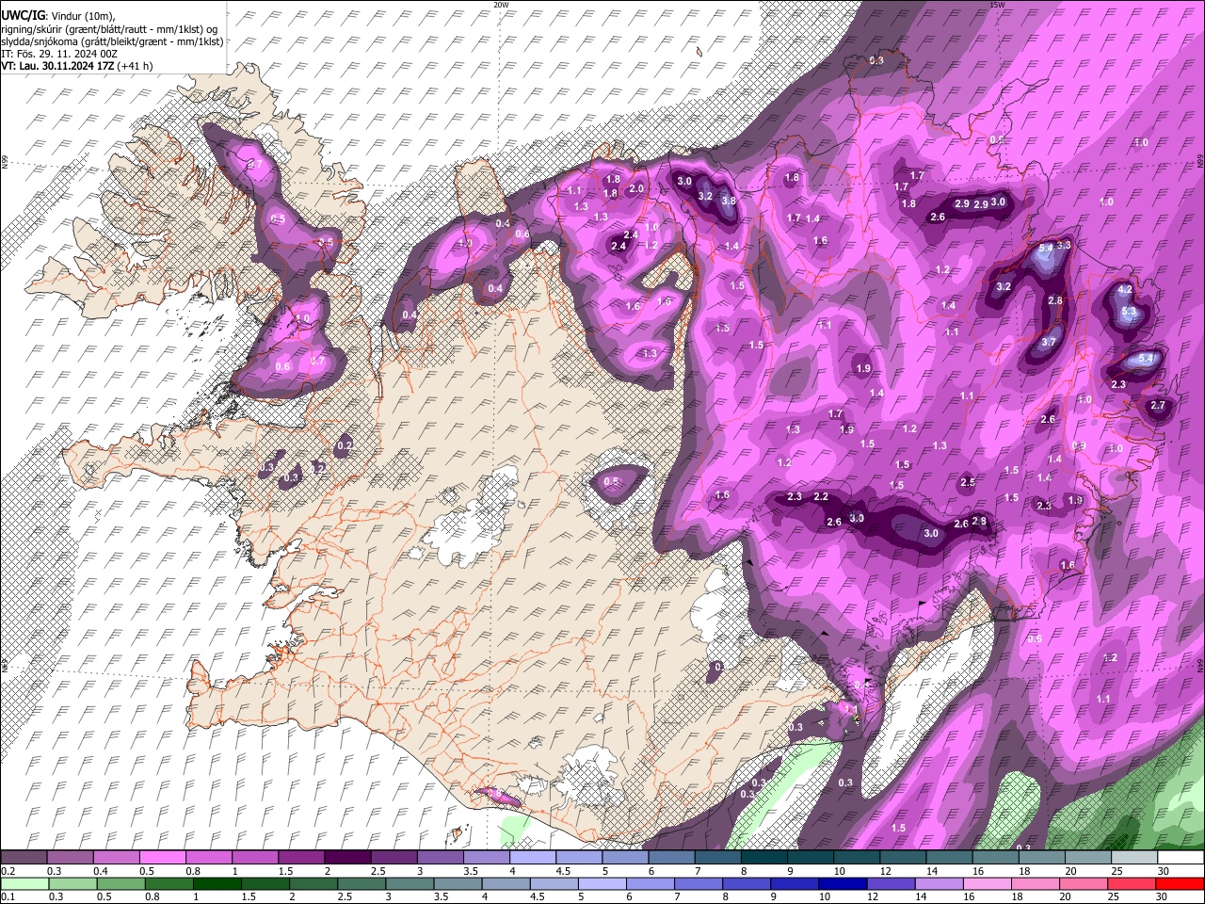Select the top legend swatch starting at 8
Viewport: 1205px width, 904px height.
764,858
